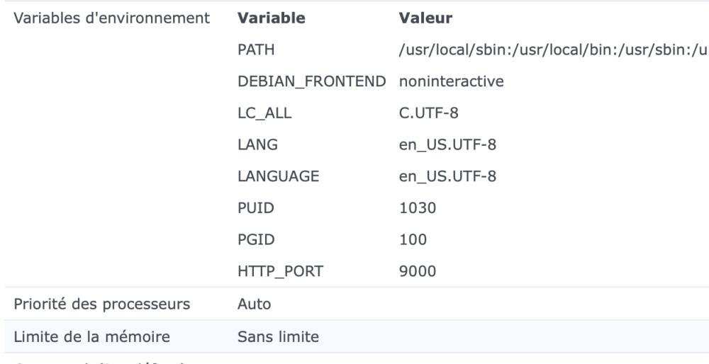Select the PATH variable name

point(255,50)
